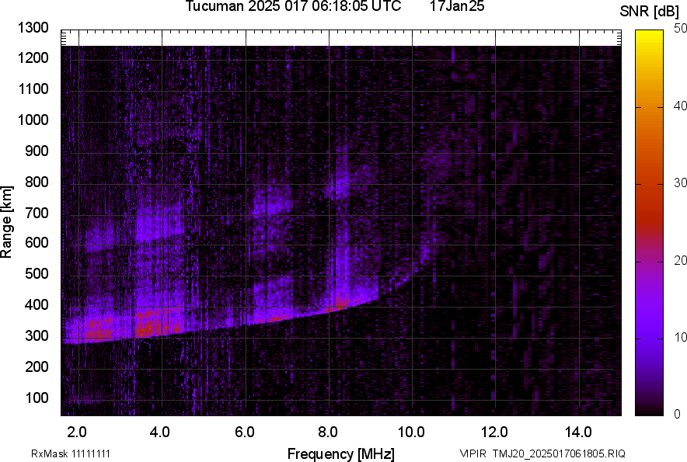
Task: Click the 1300 range tick label
Action: point(33,28)
